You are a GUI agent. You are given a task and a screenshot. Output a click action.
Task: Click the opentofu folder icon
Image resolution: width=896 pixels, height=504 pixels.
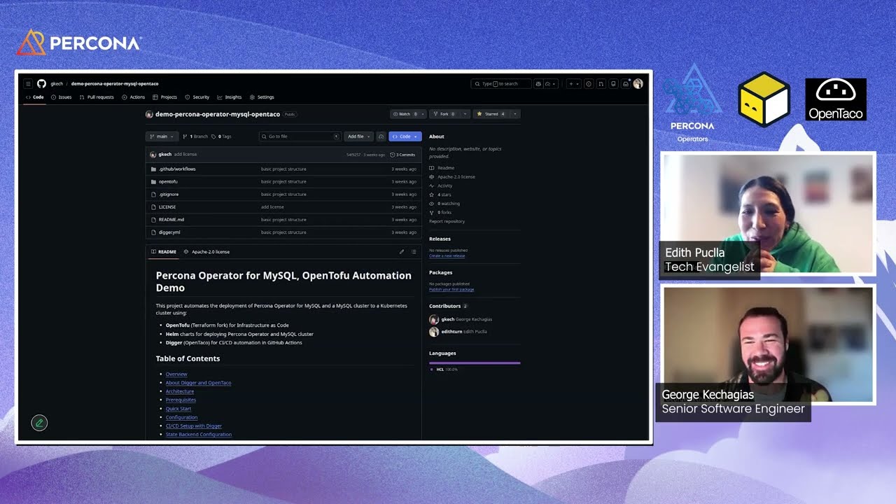pyautogui.click(x=153, y=181)
